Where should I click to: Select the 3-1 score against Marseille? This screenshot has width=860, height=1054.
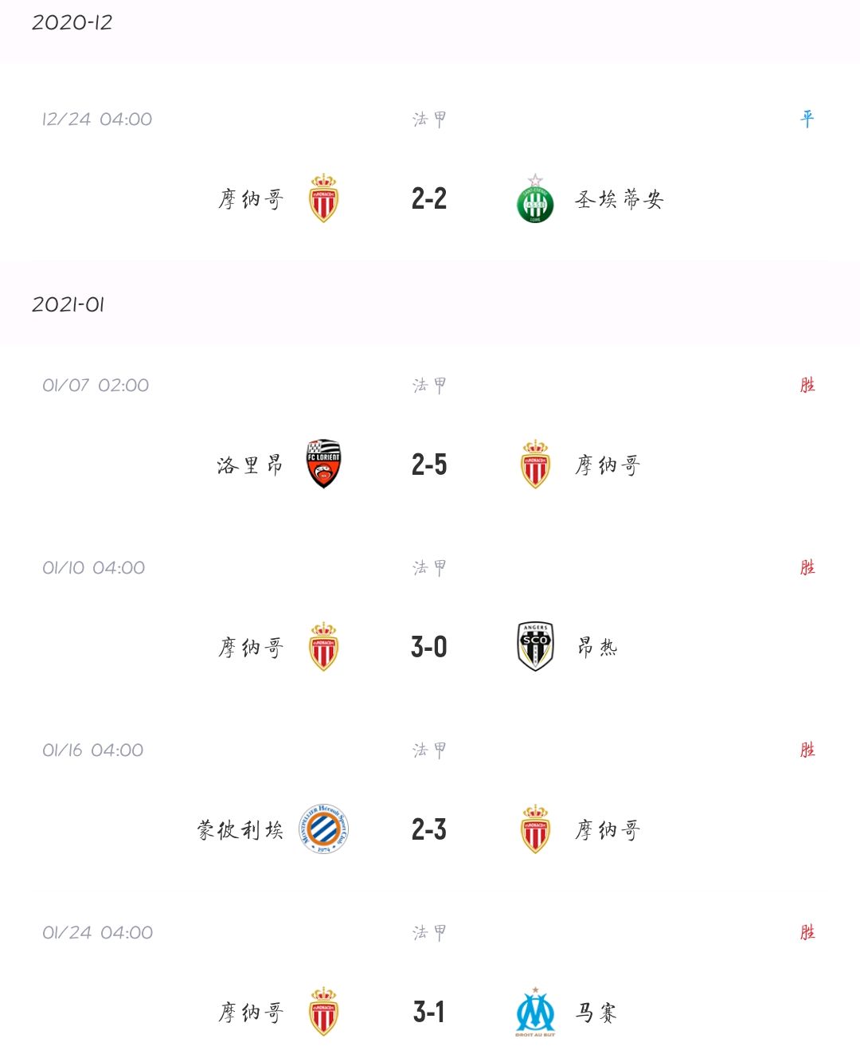[x=429, y=1012]
